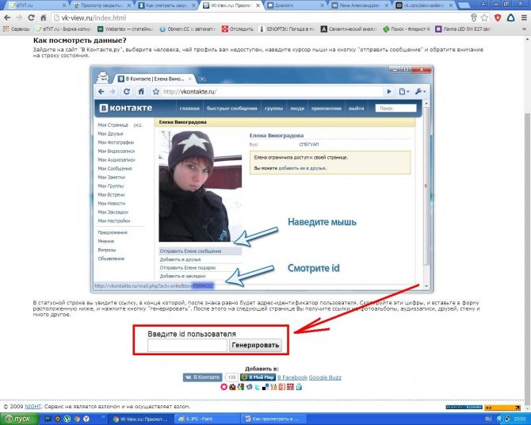Switch to the Как просмотреть в taskbar window
This screenshot has width=531, height=425.
pyautogui.click(x=273, y=419)
